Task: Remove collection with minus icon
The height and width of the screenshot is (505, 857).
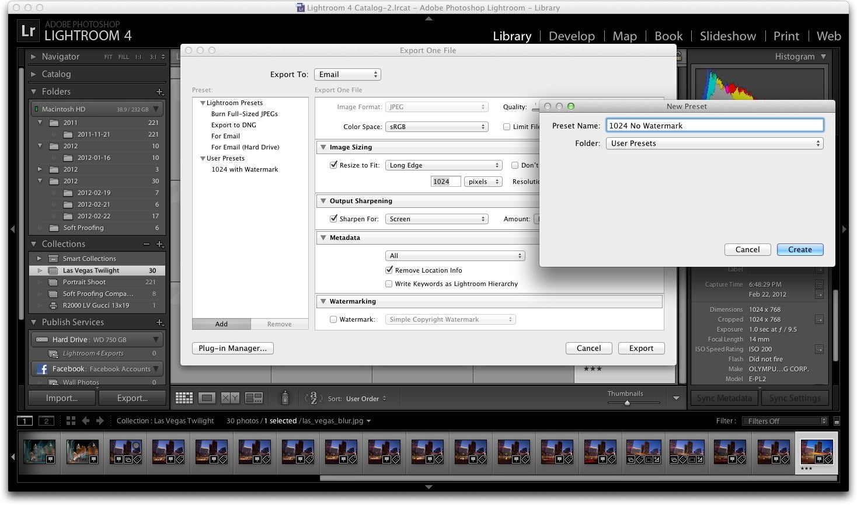Action: click(x=147, y=244)
